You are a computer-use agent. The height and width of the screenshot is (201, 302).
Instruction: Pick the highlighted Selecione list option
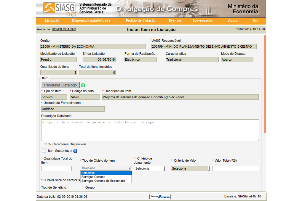point(106,173)
